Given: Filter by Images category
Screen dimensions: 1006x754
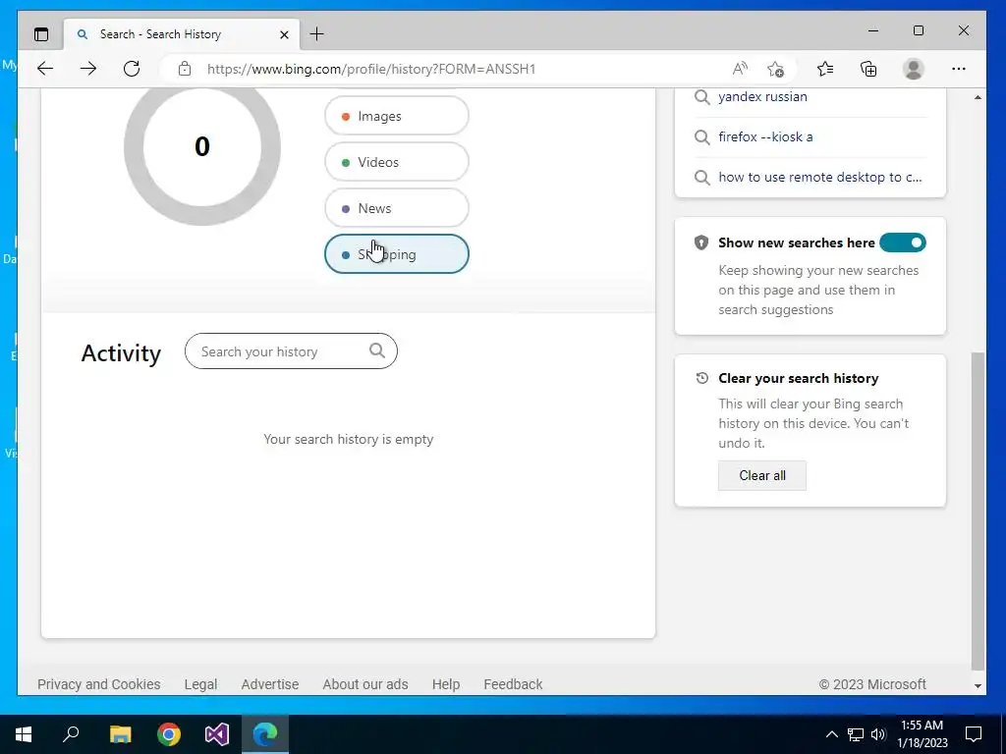Looking at the screenshot, I should click(x=397, y=116).
